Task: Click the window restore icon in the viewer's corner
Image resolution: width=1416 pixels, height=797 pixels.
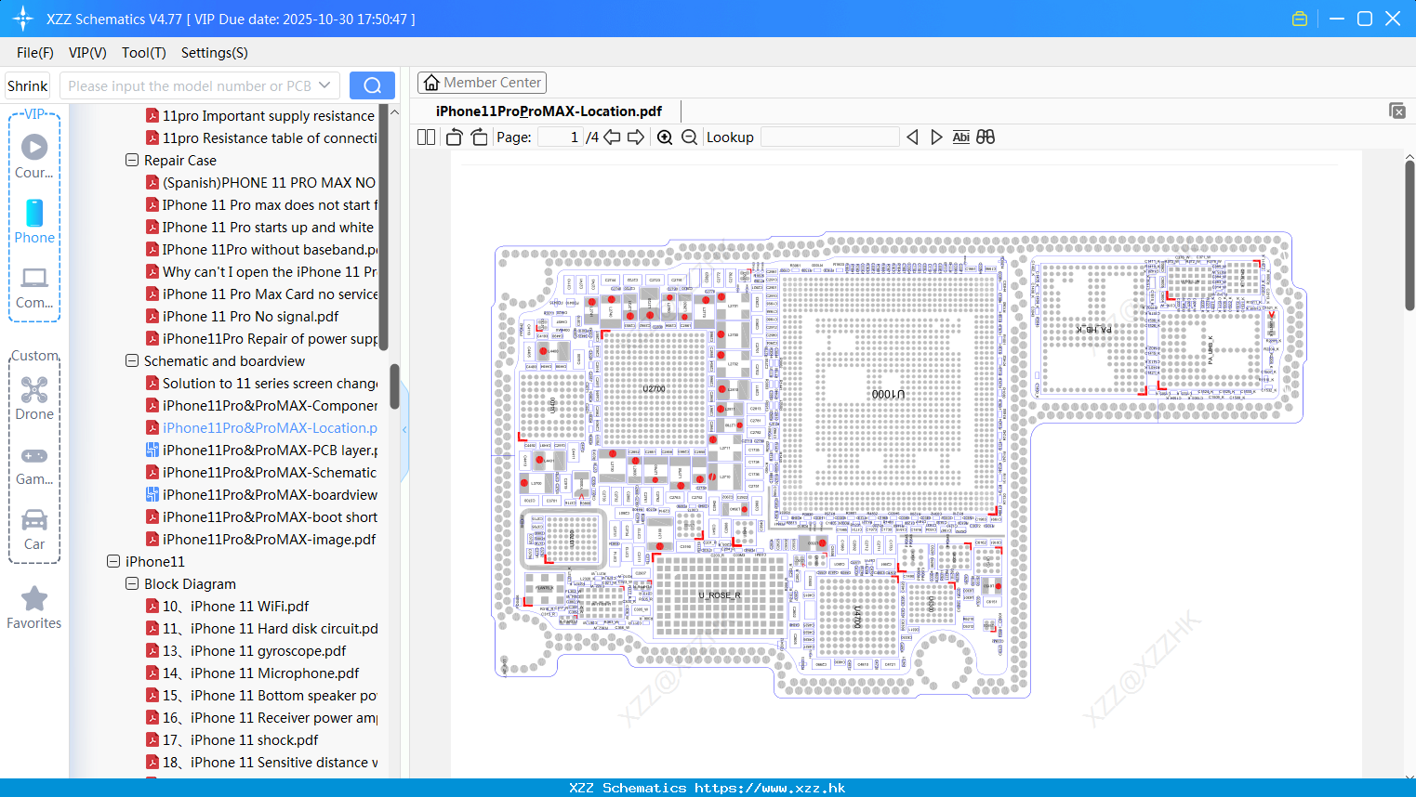Action: coord(1397,111)
